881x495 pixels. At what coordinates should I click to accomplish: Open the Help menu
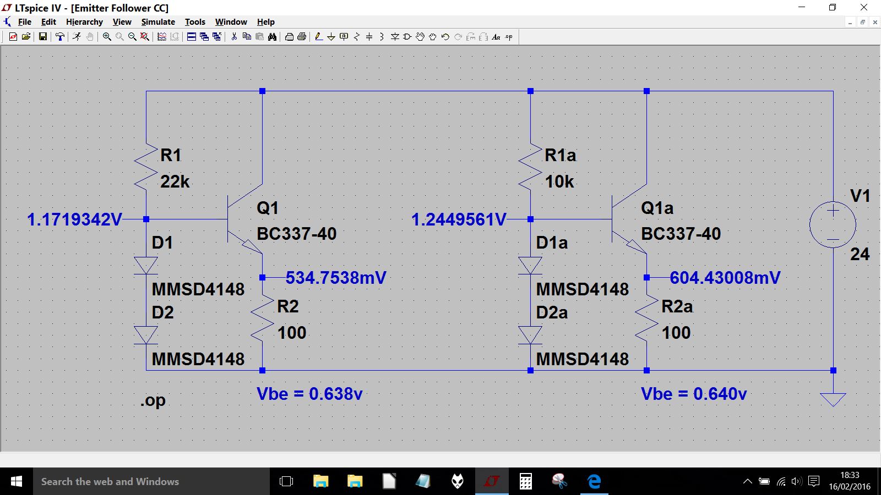[265, 22]
